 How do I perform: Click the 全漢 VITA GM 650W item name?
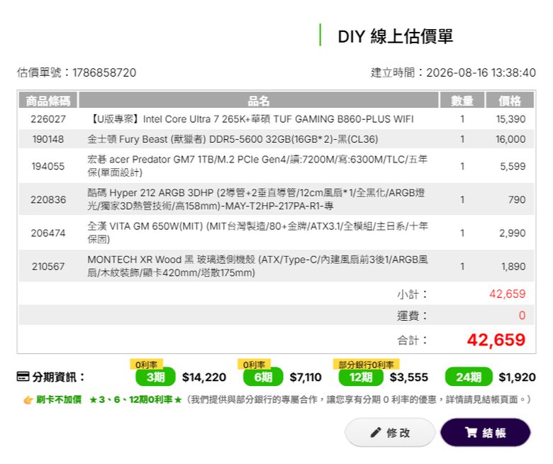coord(258,233)
